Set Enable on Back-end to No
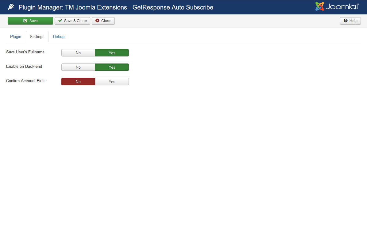This screenshot has width=367, height=234. coord(78,67)
